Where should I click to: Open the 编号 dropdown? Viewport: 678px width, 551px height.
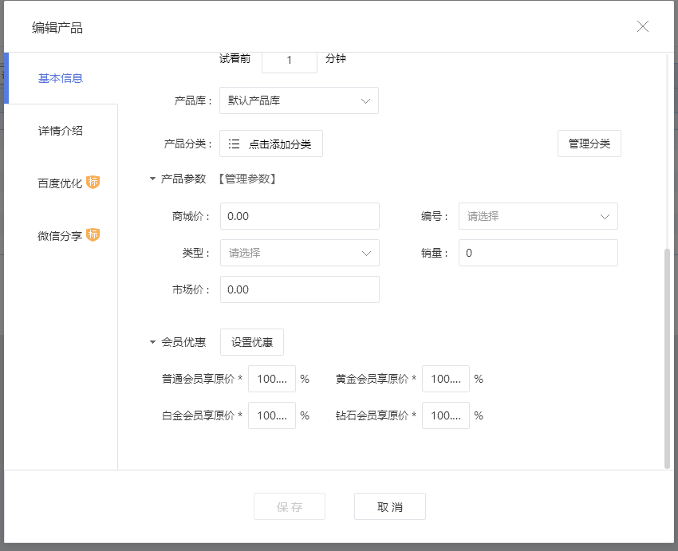[538, 216]
